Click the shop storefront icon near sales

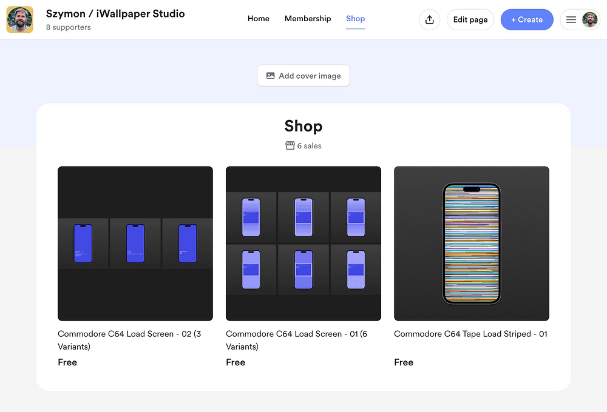coord(290,145)
